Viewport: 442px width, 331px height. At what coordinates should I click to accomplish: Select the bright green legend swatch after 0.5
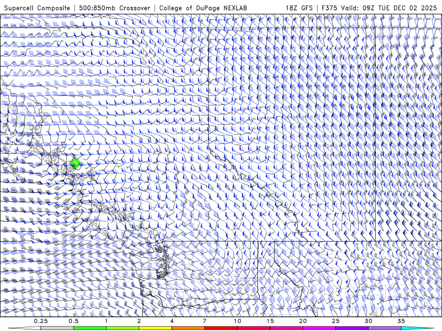click(x=90, y=328)
